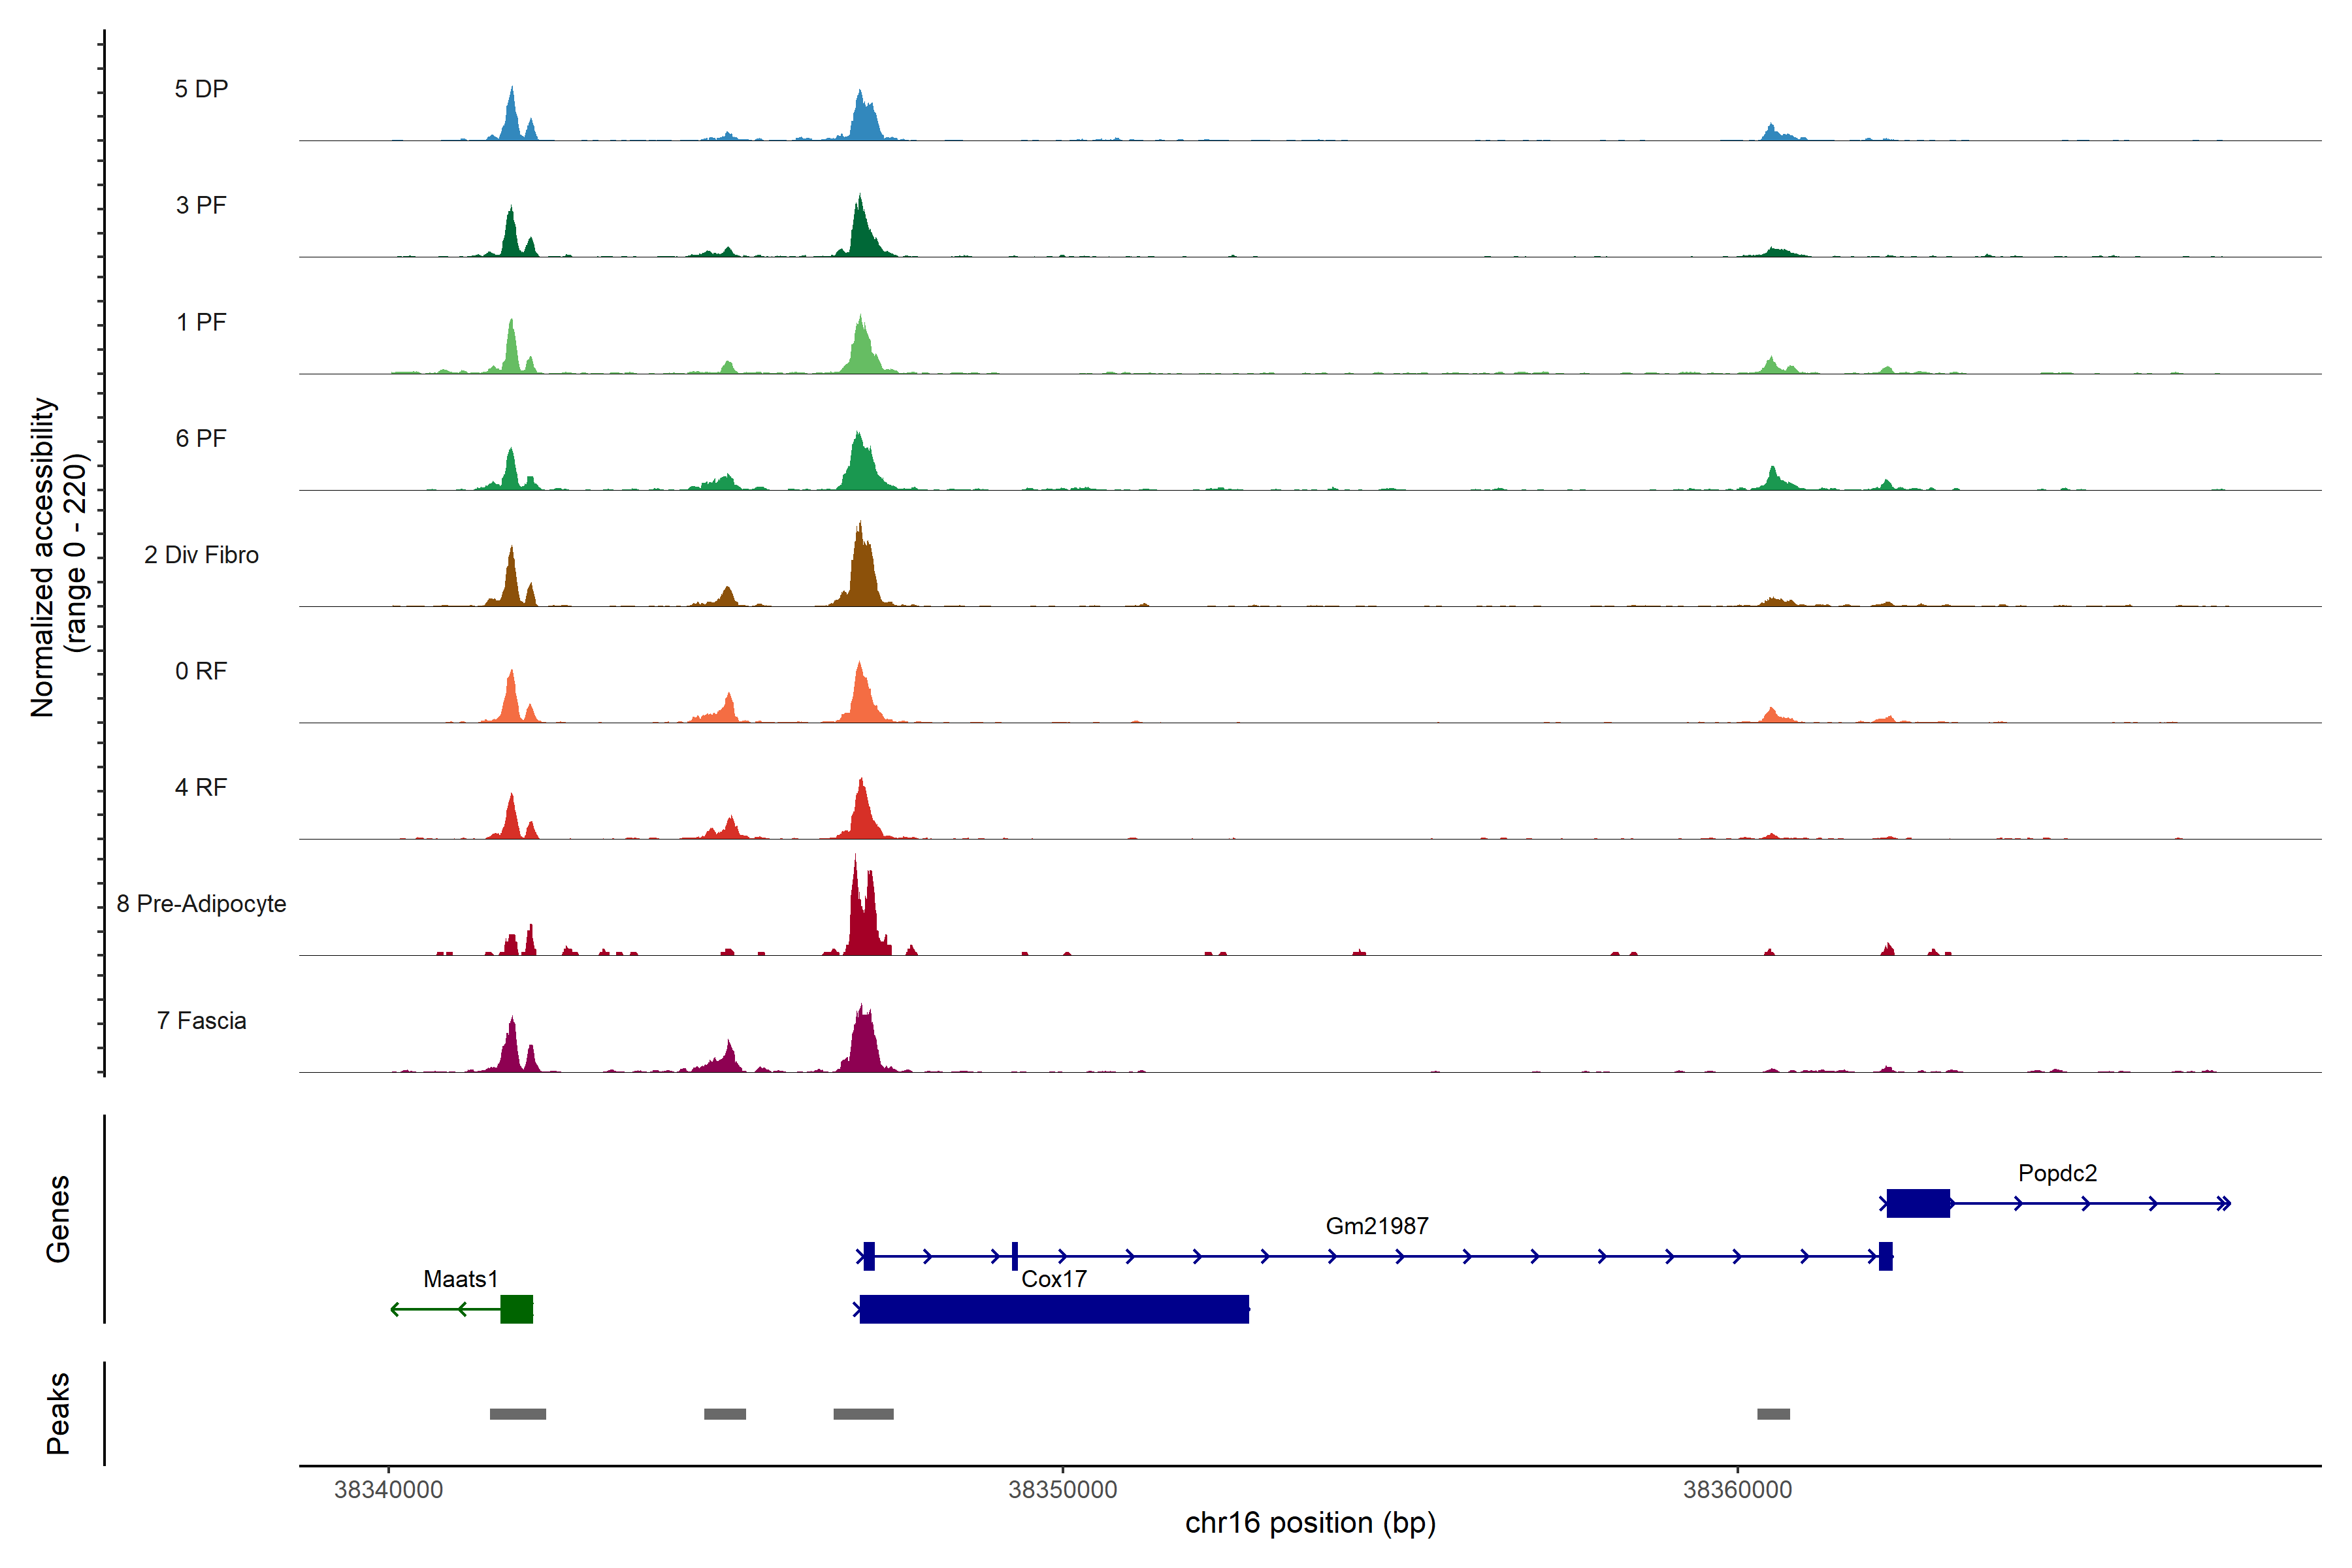The width and height of the screenshot is (2352, 1568).
Task: Click the 38340000 axis tick label
Action: point(388,1490)
